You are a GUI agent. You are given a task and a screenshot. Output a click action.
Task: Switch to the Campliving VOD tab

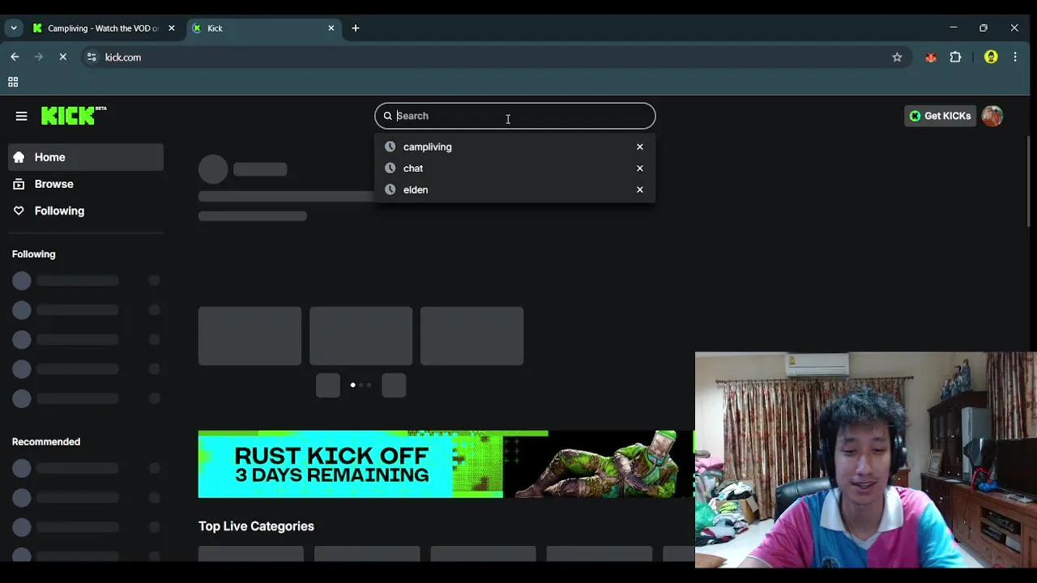coord(103,28)
